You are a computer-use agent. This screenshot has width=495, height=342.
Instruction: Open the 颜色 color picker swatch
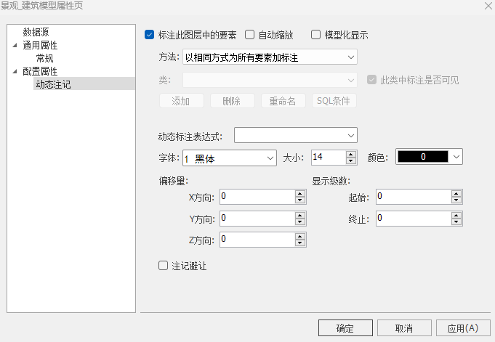click(429, 157)
